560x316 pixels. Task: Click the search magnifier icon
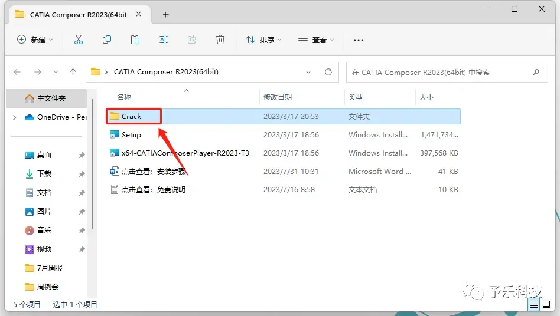pyautogui.click(x=536, y=73)
